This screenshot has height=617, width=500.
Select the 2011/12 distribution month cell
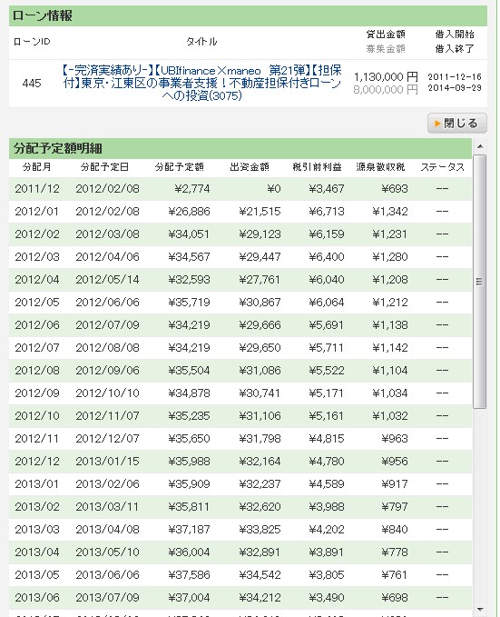point(37,189)
